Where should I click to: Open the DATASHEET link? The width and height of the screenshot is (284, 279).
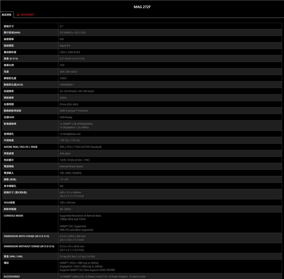point(27,14)
